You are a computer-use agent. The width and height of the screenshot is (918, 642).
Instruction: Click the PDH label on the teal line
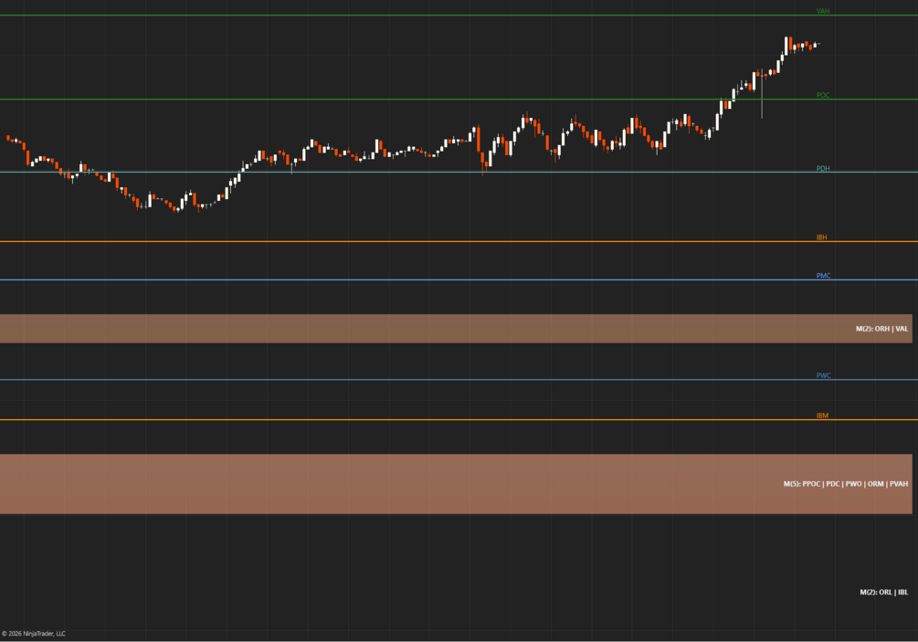click(x=823, y=169)
